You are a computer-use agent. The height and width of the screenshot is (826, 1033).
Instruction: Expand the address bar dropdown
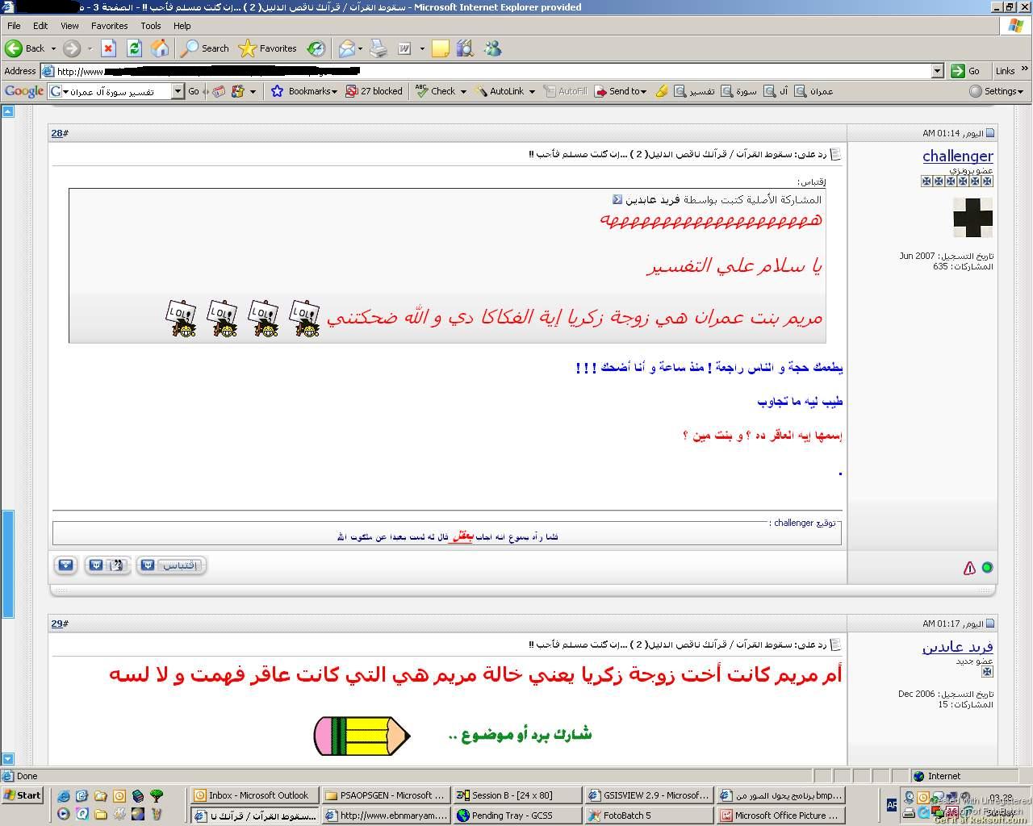tap(937, 71)
